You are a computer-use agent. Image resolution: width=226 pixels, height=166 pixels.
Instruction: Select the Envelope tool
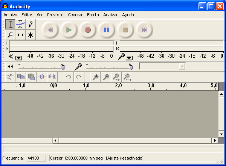(20, 25)
